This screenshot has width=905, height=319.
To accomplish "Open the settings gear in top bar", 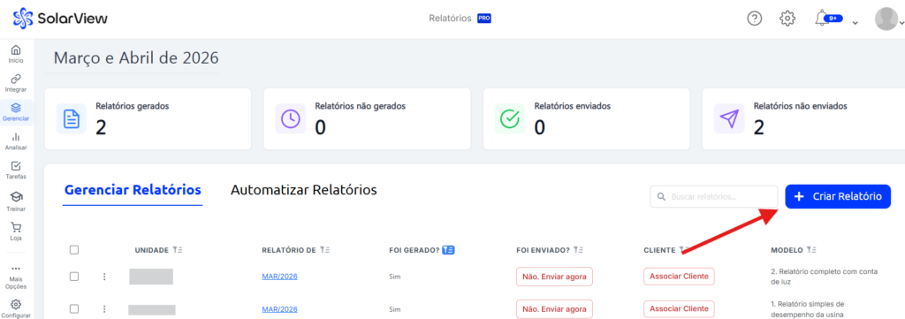I will [787, 19].
